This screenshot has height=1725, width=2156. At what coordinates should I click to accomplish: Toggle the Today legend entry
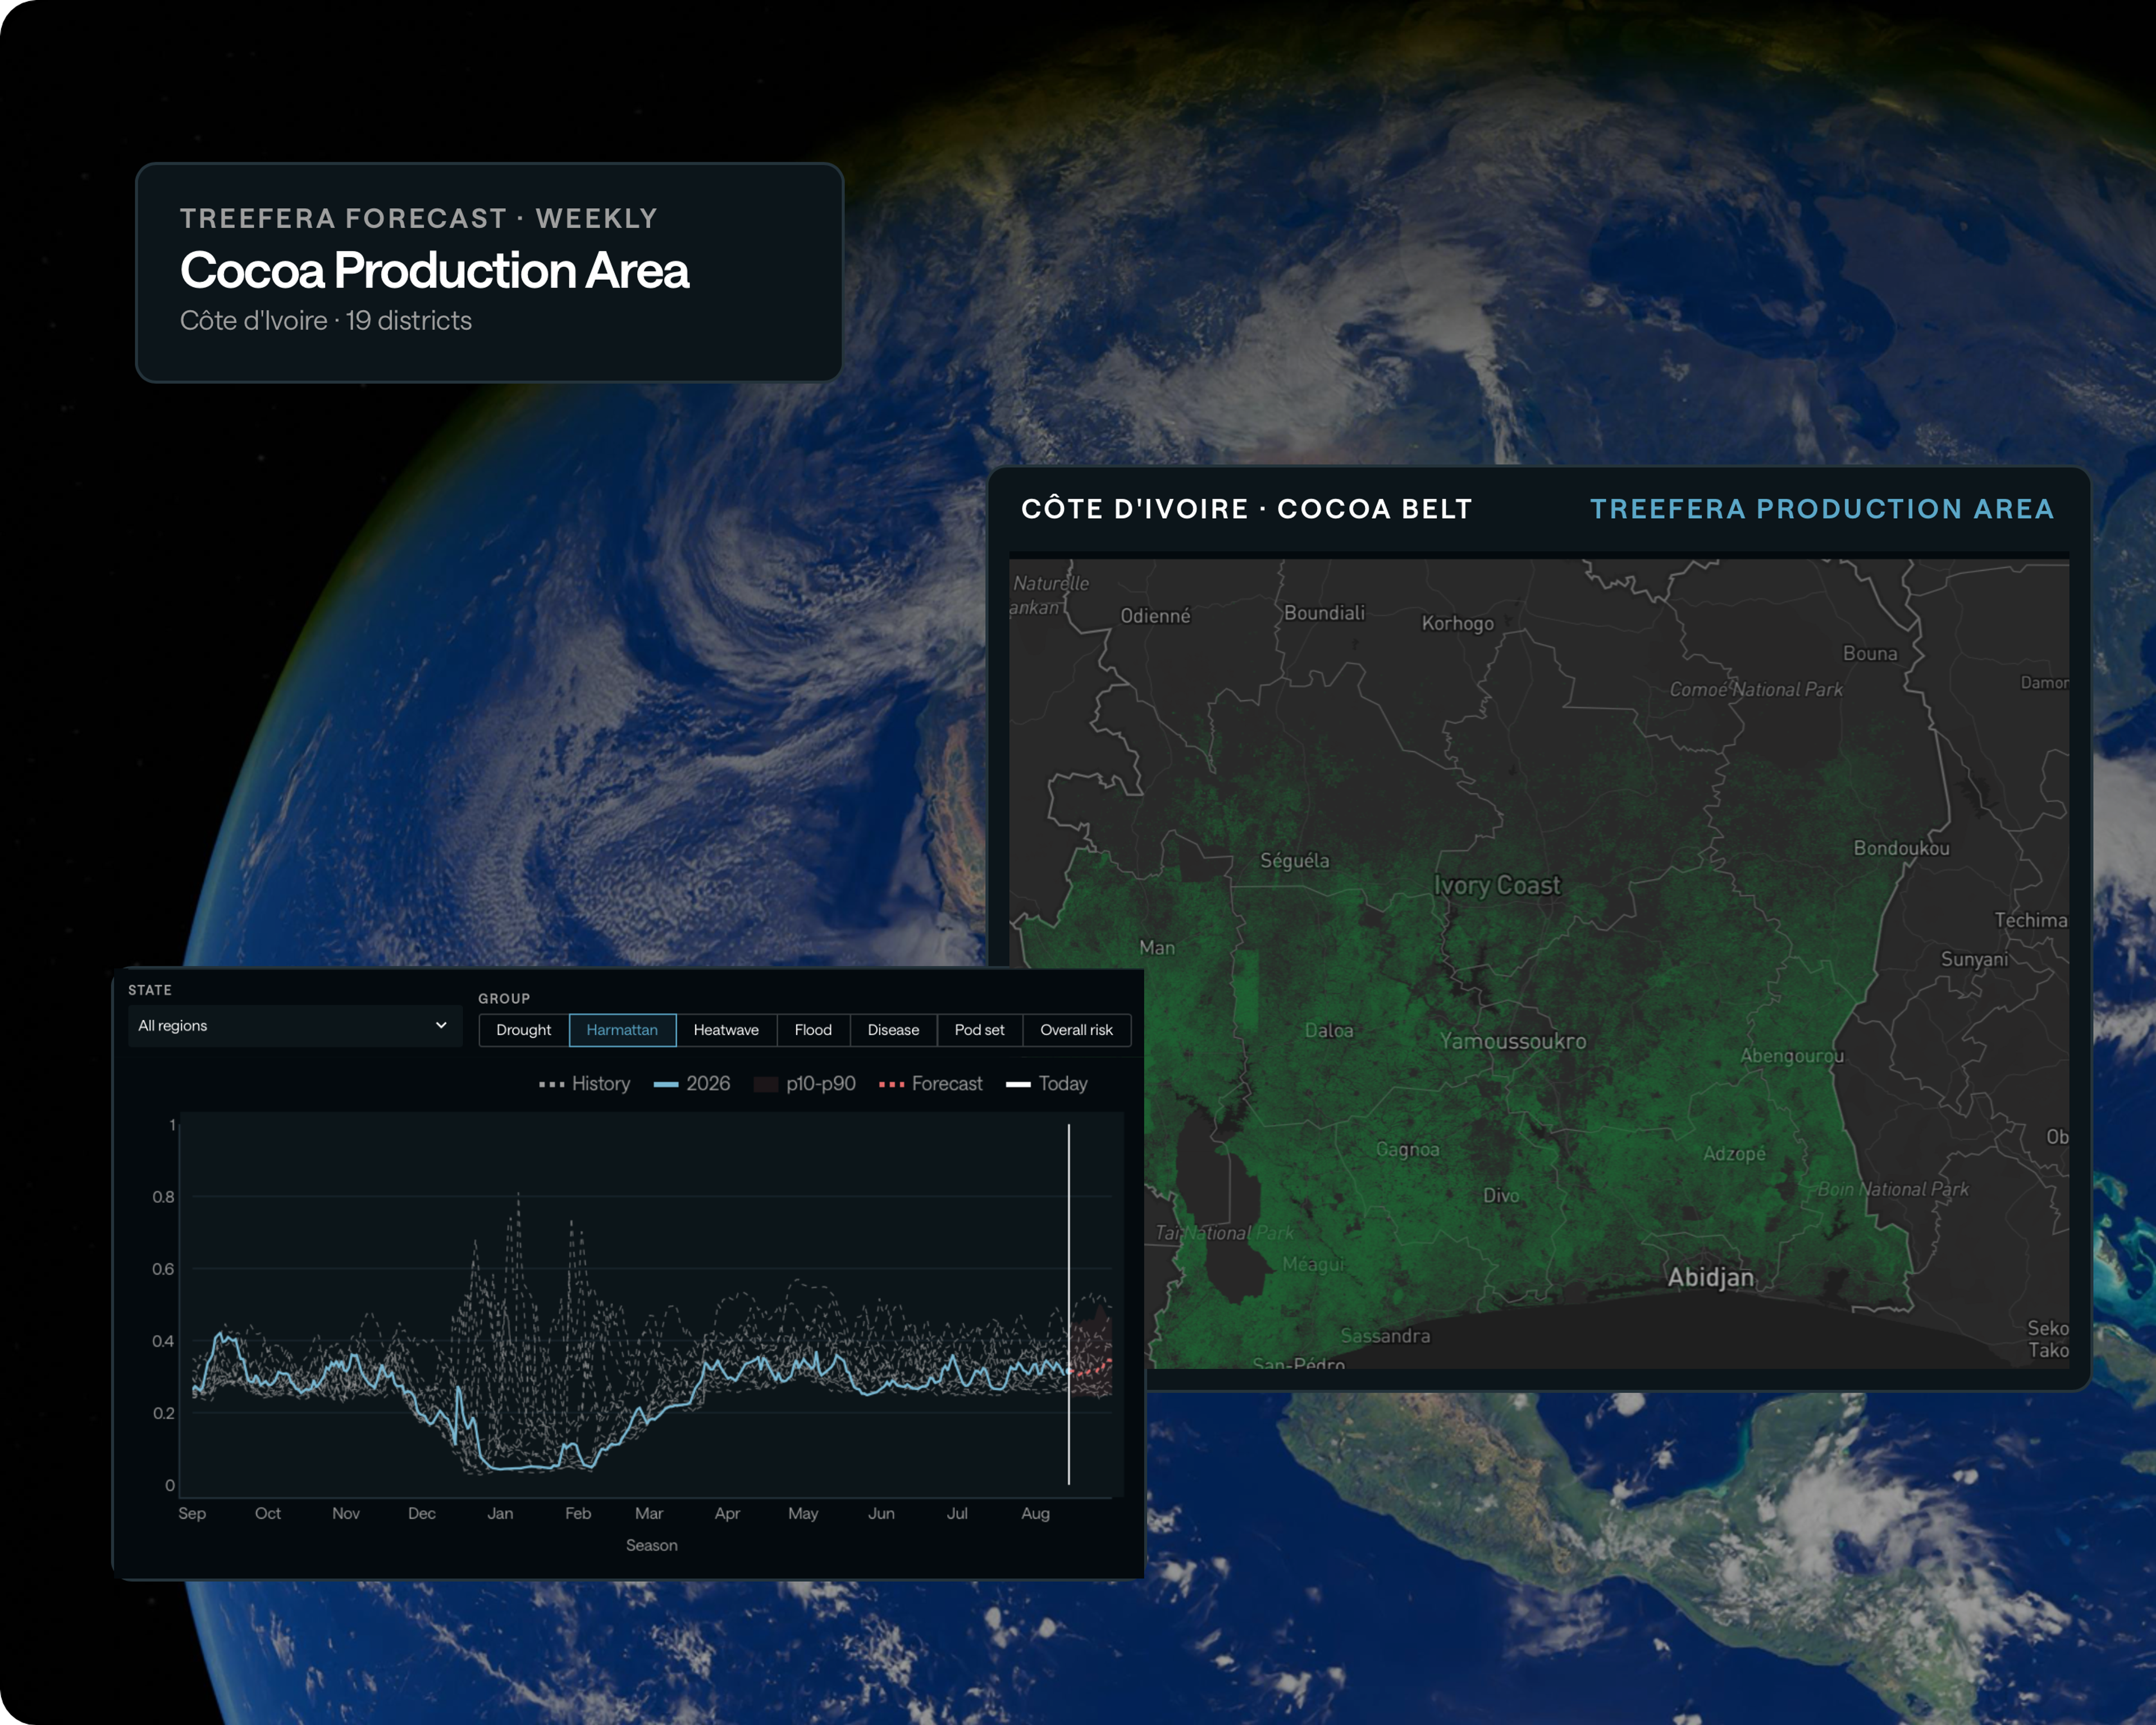pyautogui.click(x=1047, y=1084)
